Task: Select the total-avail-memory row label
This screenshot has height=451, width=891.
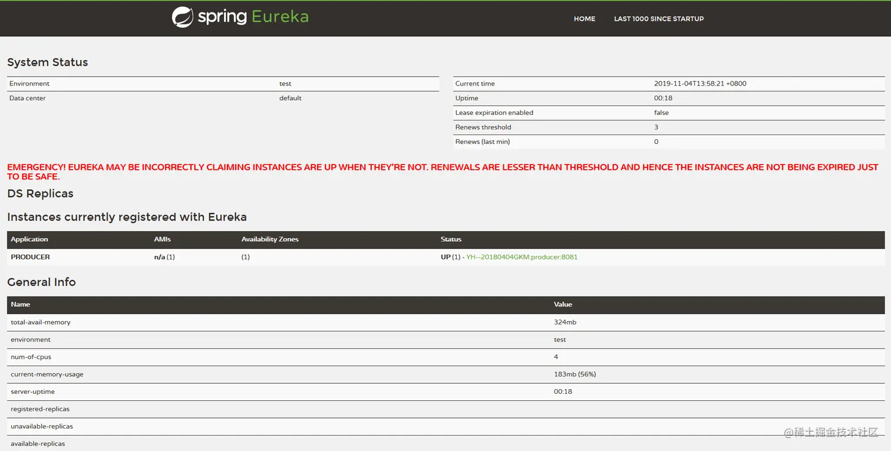Action: click(41, 322)
